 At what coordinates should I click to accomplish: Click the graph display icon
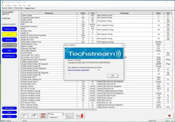coord(69,116)
